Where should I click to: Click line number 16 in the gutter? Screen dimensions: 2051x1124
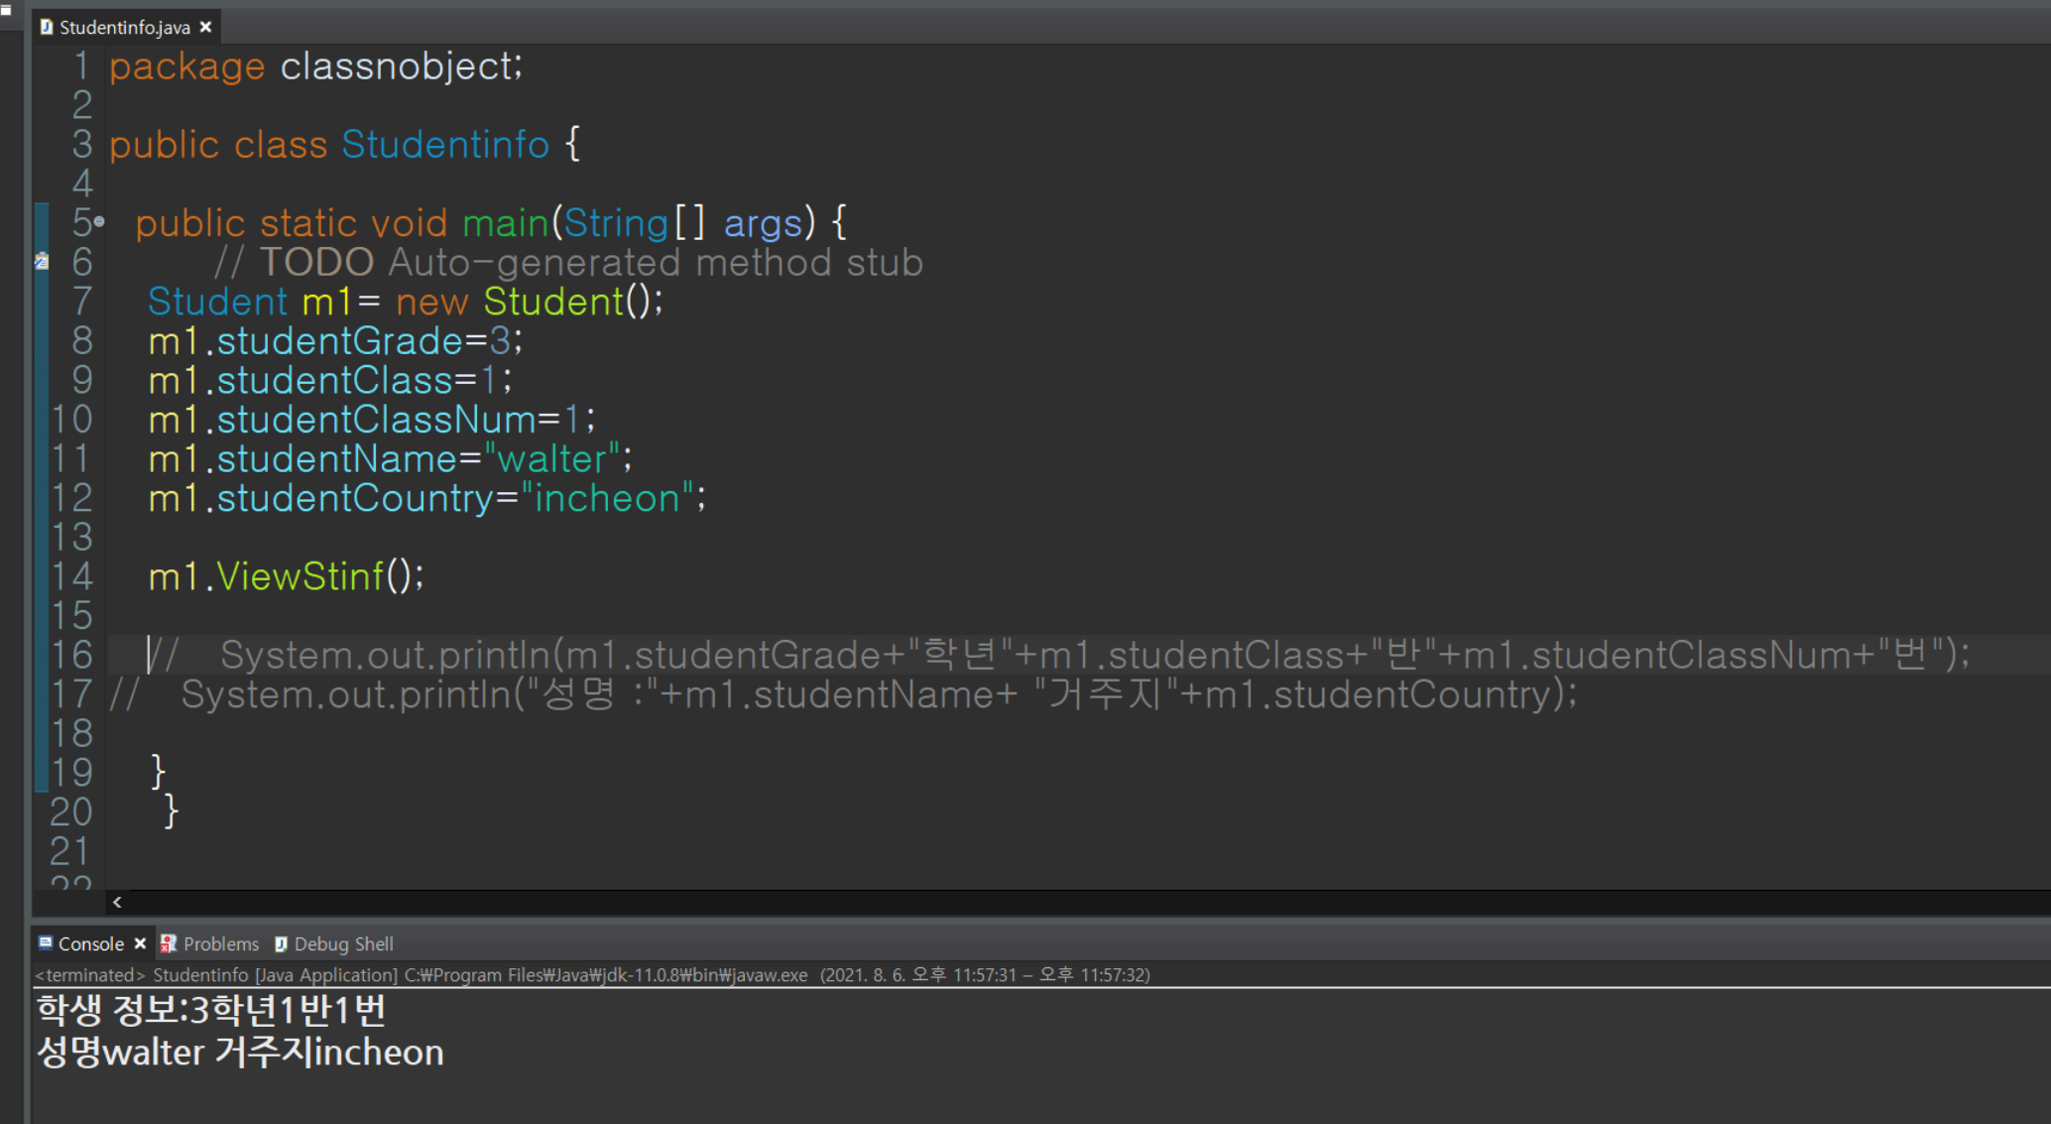[x=71, y=655]
